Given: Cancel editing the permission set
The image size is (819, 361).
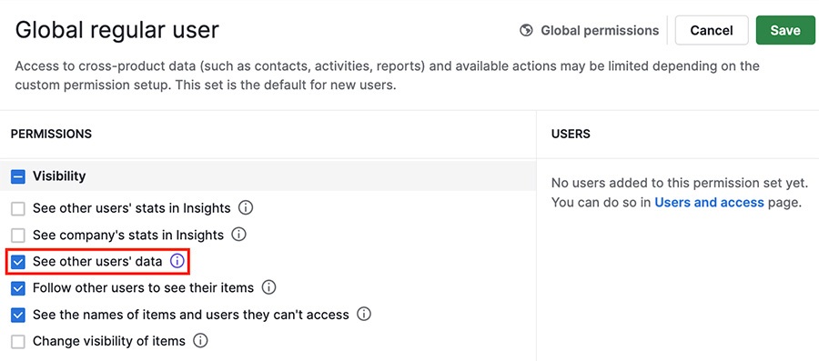Looking at the screenshot, I should click(x=712, y=30).
